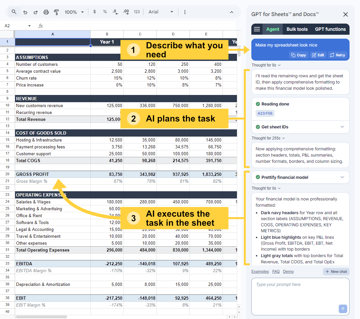The width and height of the screenshot is (360, 319).
Task: Open the zoom level dropdown
Action: click(x=74, y=12)
